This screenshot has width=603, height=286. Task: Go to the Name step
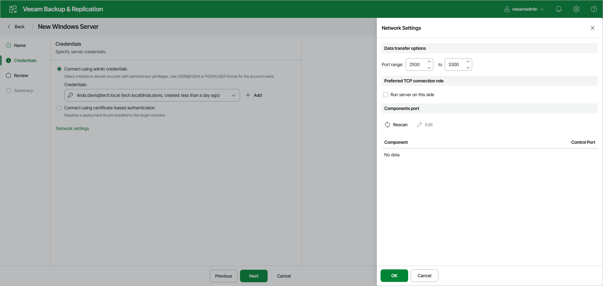(x=20, y=45)
